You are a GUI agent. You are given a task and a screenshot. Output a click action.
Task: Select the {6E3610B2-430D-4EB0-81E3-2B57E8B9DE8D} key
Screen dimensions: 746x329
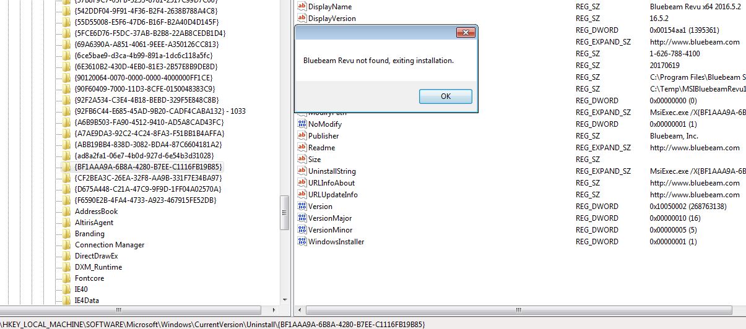click(145, 66)
